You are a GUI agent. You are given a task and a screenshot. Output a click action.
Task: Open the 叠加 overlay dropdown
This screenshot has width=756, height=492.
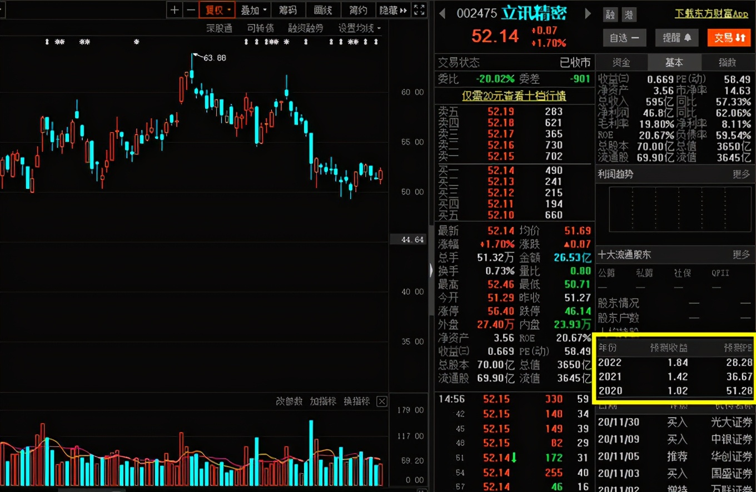pyautogui.click(x=253, y=10)
